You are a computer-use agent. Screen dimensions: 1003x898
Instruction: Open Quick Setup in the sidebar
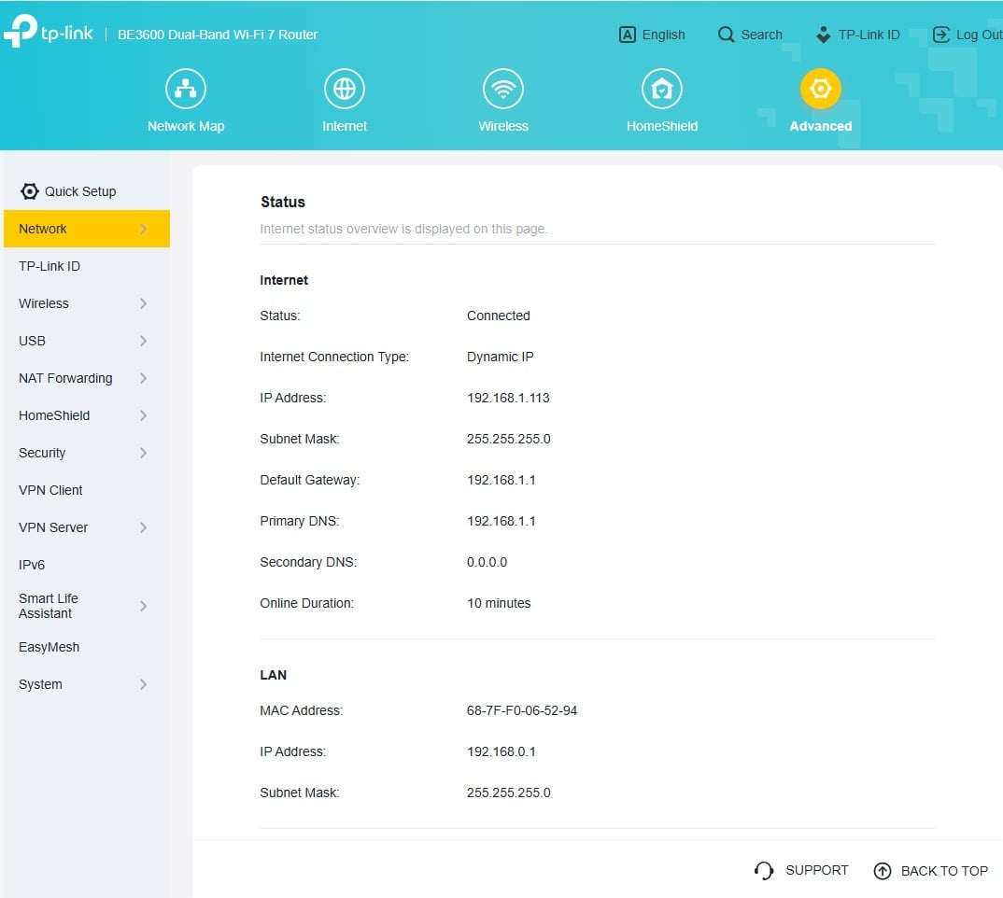coord(69,191)
